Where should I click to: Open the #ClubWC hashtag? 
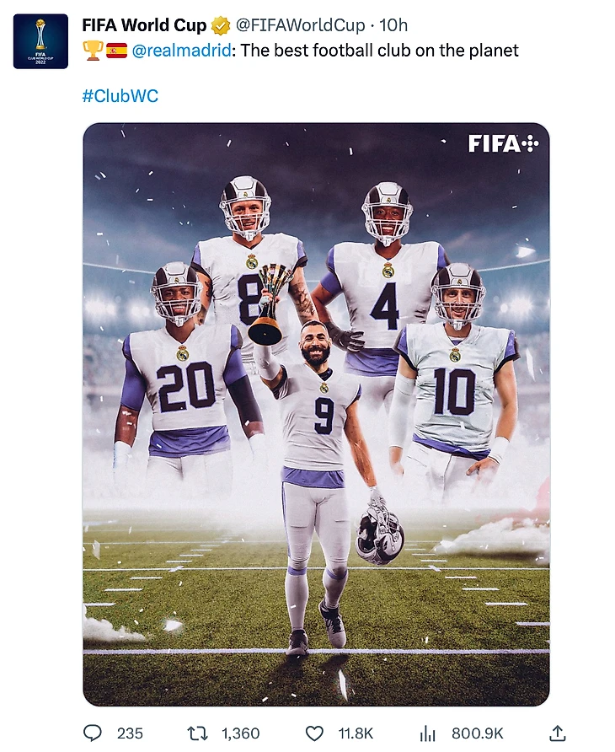(x=120, y=96)
